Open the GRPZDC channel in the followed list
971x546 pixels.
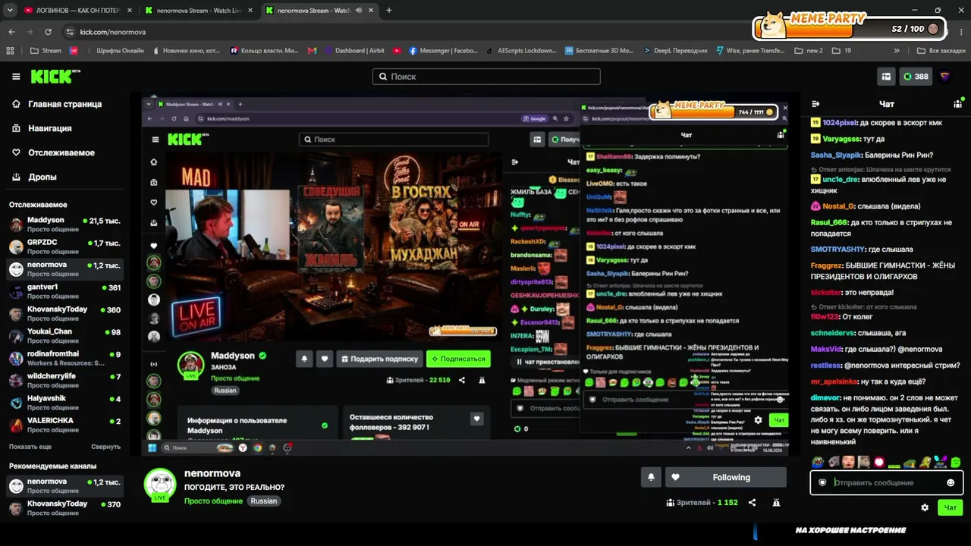pos(65,246)
